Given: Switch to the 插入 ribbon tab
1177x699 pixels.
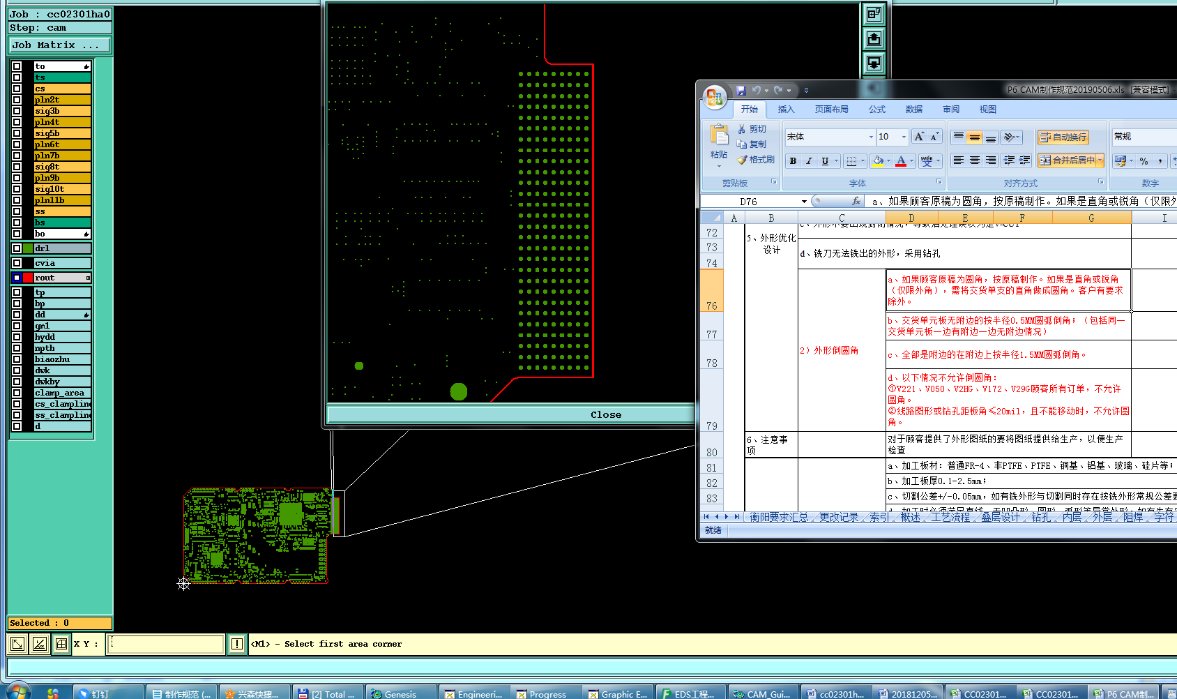Looking at the screenshot, I should tap(786, 110).
